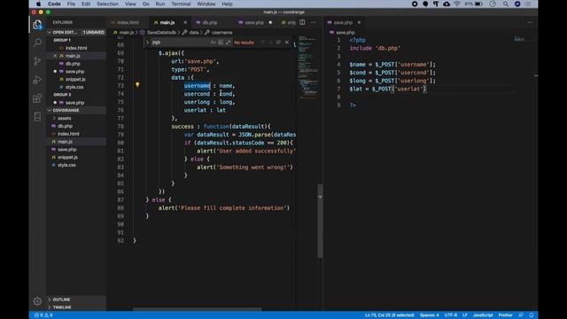Click the Ln 73, Col 25 cursor position
Image resolution: width=567 pixels, height=319 pixels.
(390, 315)
